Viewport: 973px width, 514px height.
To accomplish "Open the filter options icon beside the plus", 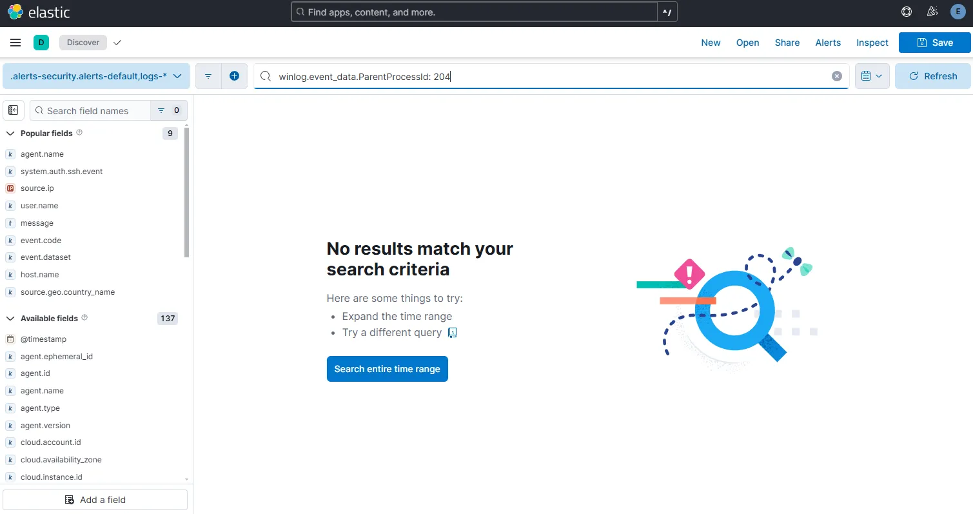I will point(208,75).
